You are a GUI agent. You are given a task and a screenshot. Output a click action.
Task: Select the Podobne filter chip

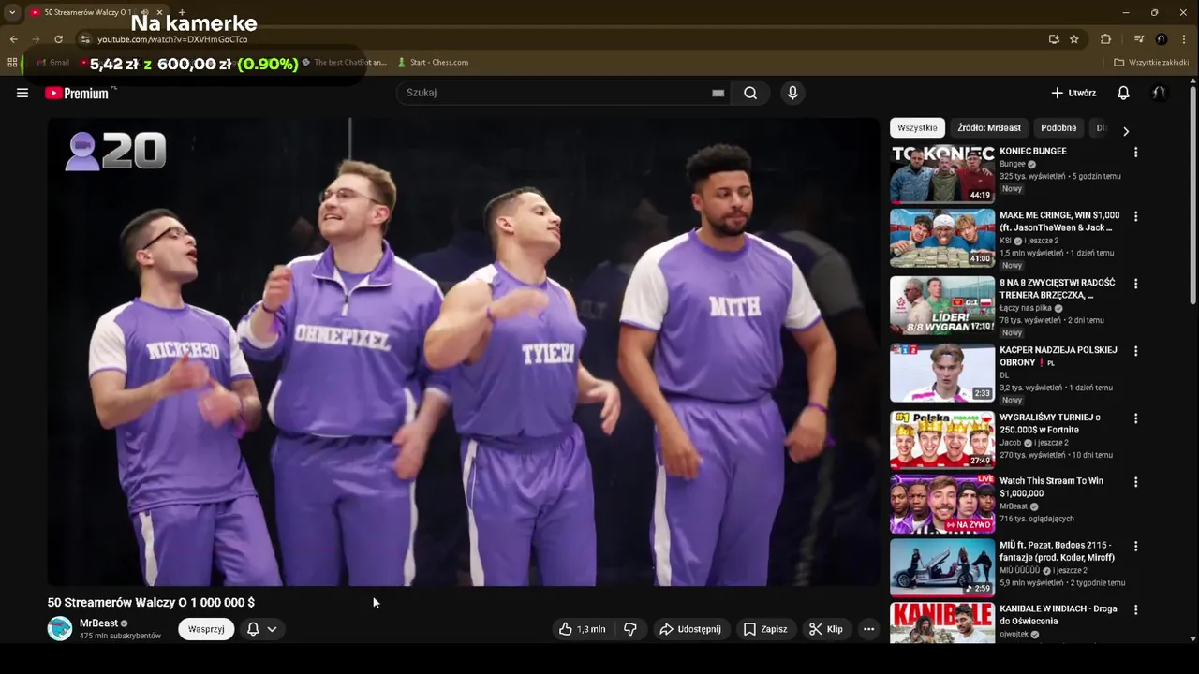1058,128
